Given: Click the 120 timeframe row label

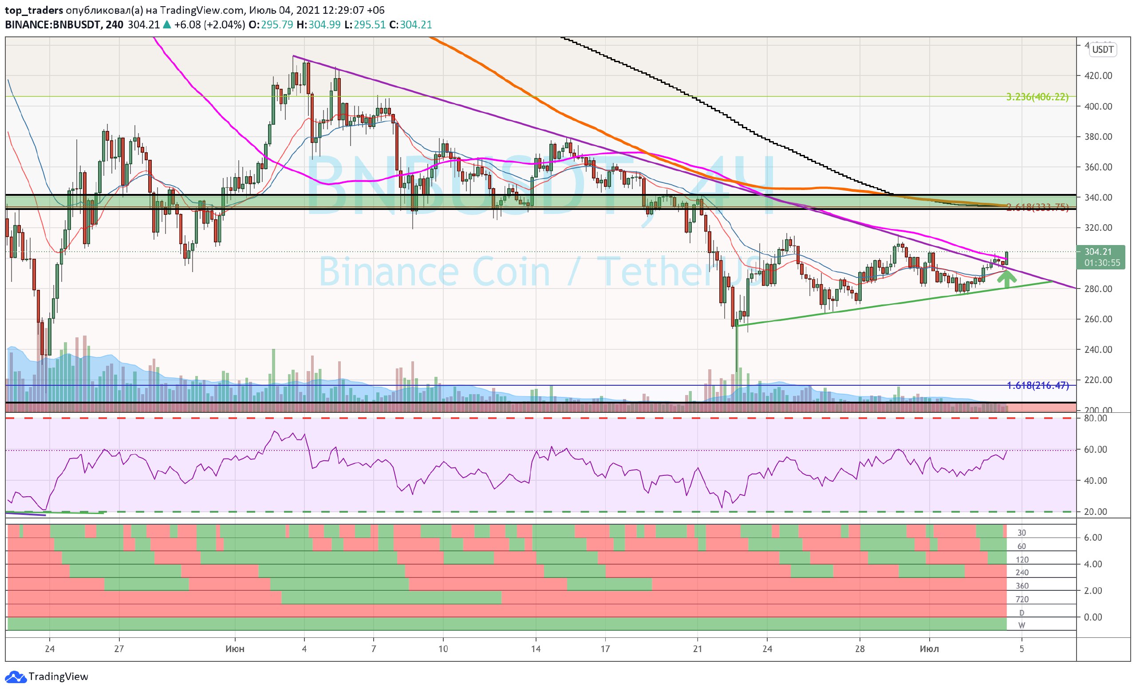Looking at the screenshot, I should tap(1022, 560).
